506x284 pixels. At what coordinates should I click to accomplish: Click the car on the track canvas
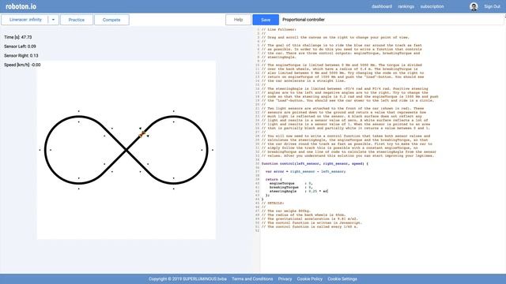point(142,133)
